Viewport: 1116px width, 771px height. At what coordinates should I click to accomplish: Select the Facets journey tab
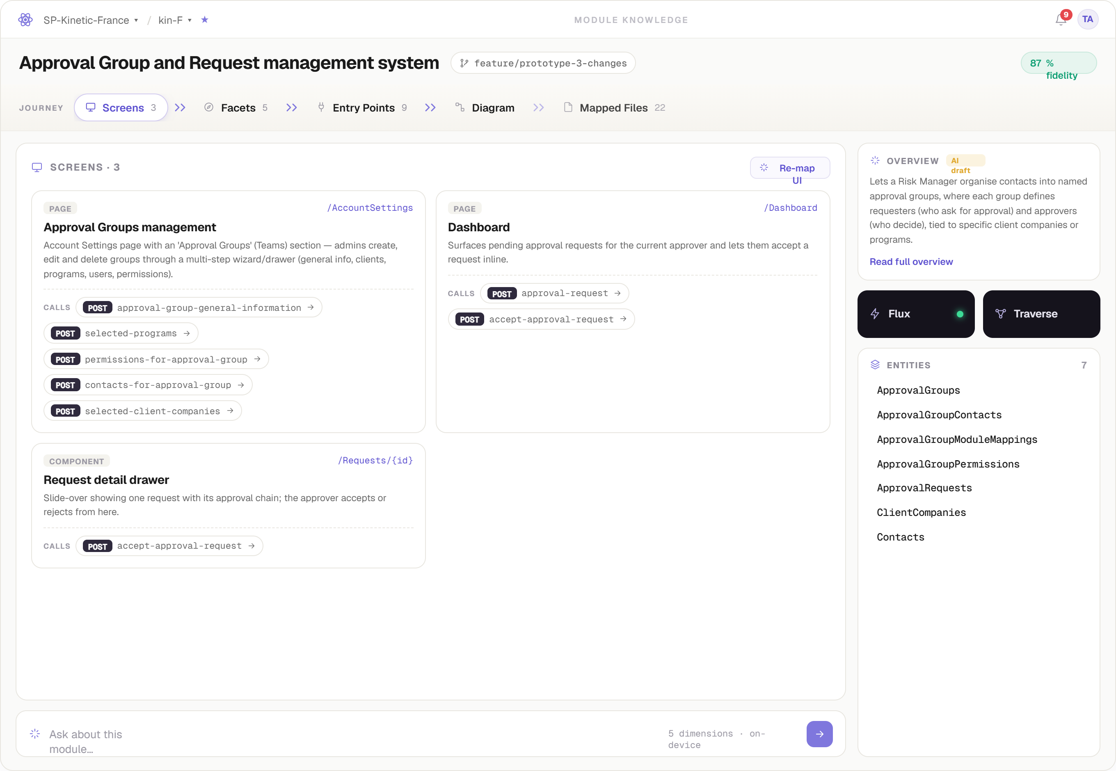click(x=236, y=107)
